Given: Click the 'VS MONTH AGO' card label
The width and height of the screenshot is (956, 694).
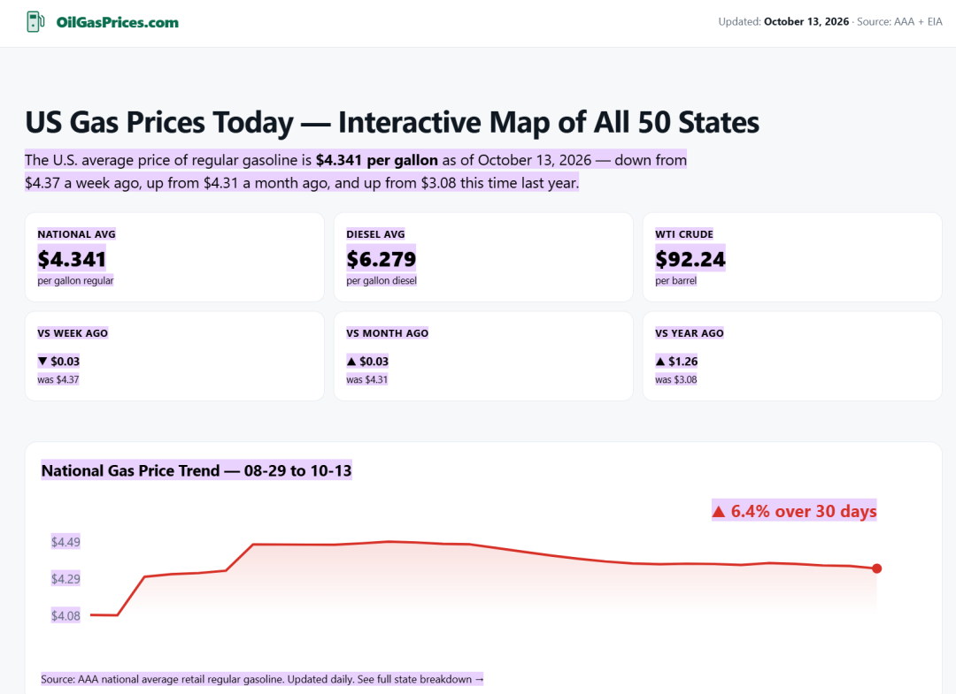Looking at the screenshot, I should pos(387,333).
